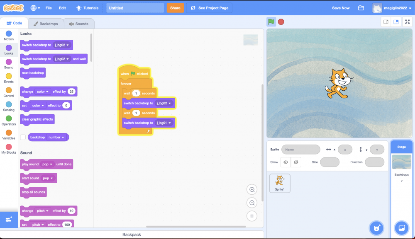Select the Events block category
The width and height of the screenshot is (415, 239).
click(9, 78)
